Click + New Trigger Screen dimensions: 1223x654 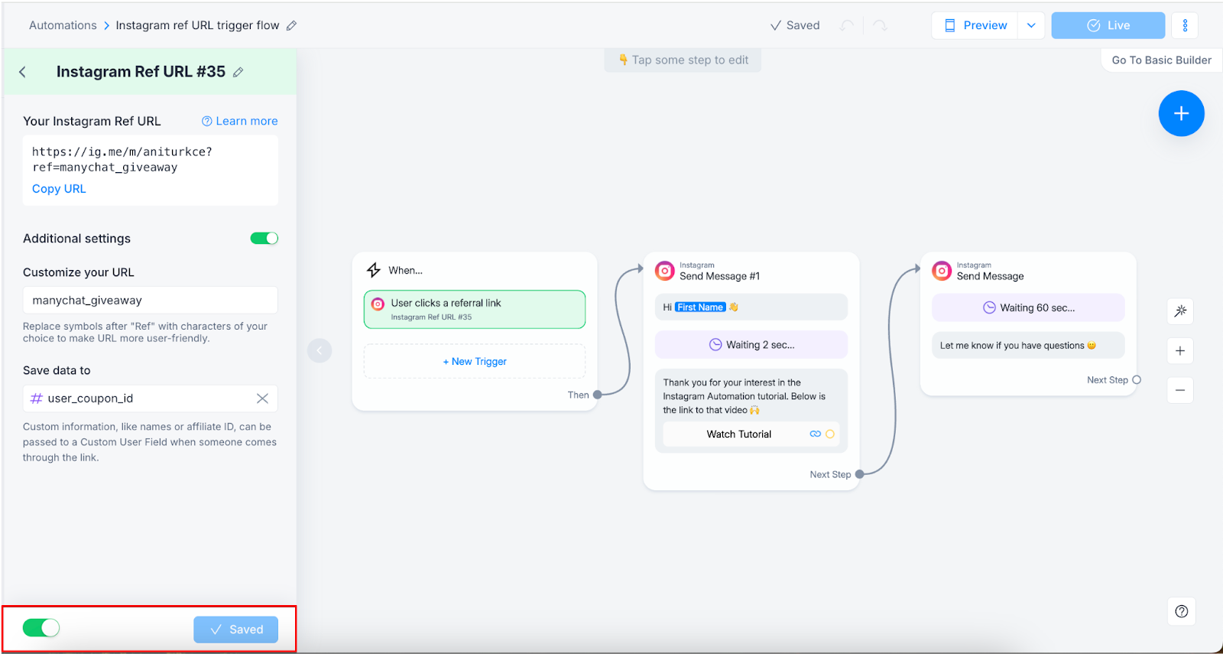pos(475,361)
